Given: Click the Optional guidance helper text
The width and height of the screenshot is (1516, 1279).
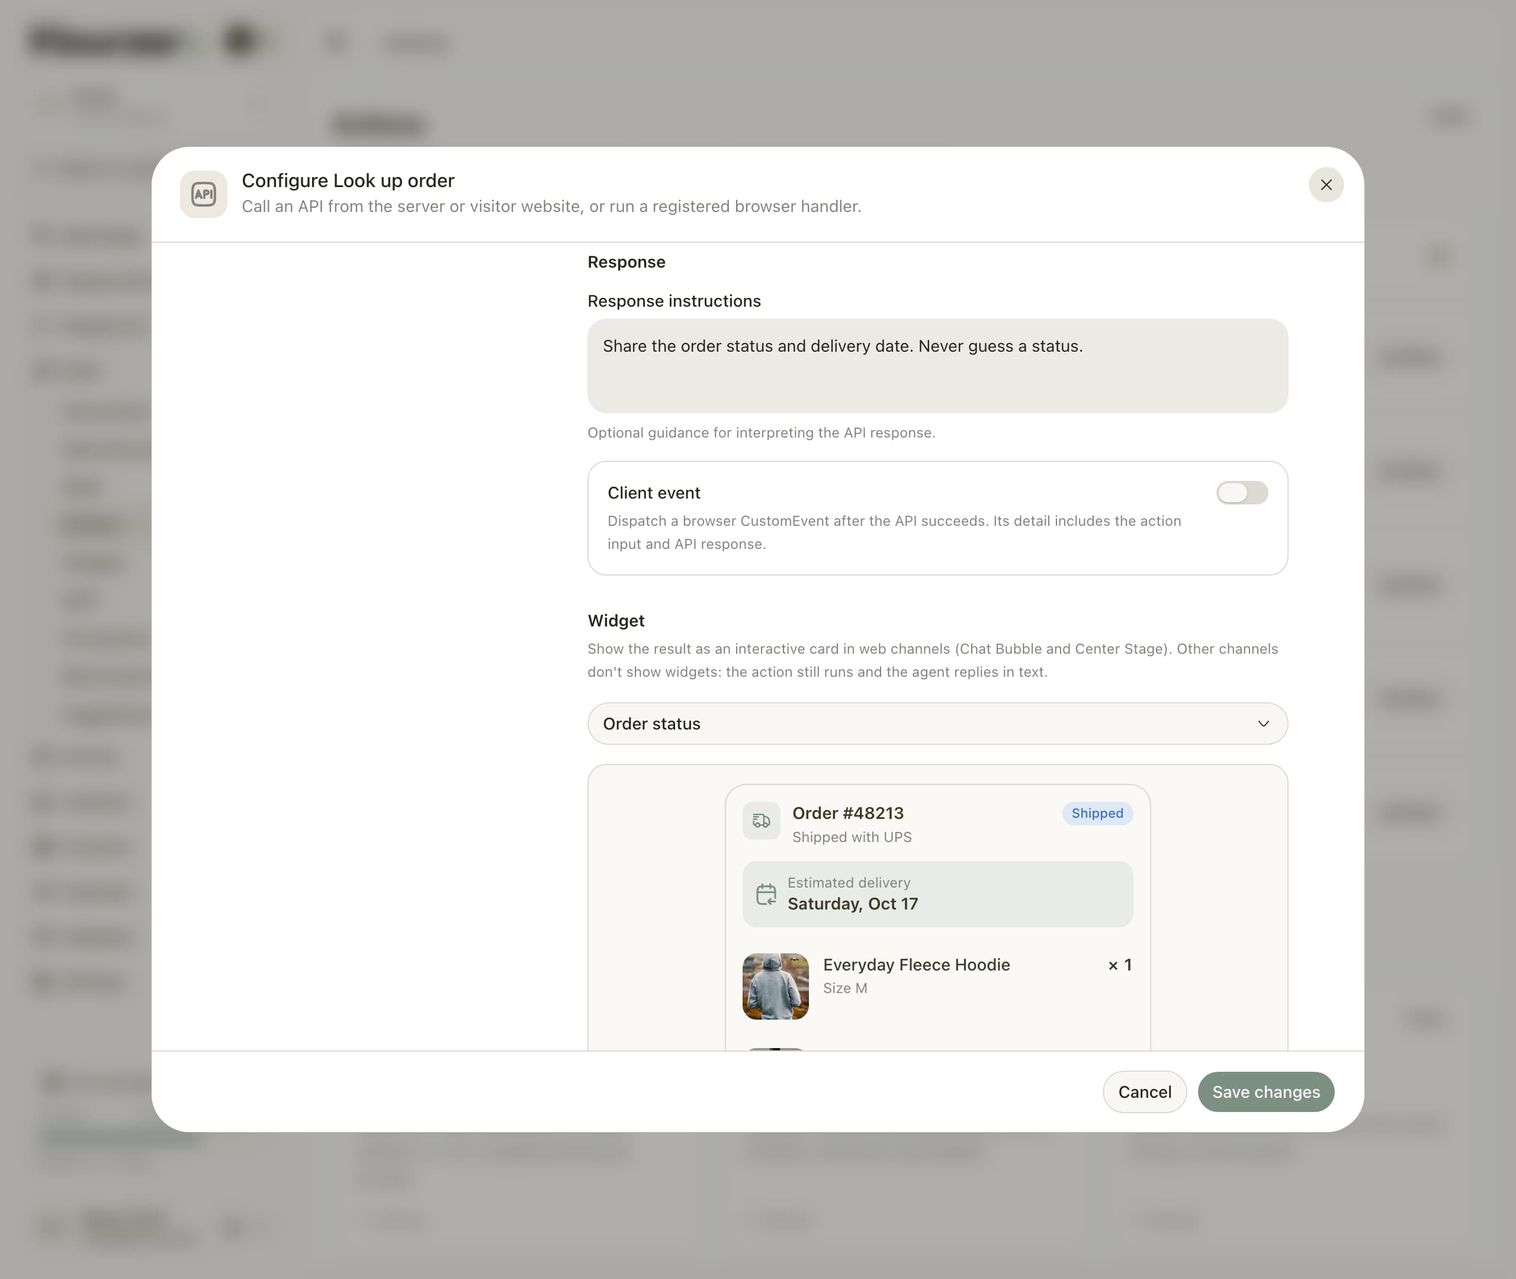Looking at the screenshot, I should click(x=760, y=433).
